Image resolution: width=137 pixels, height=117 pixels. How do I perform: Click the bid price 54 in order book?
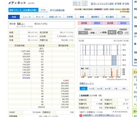42,81
